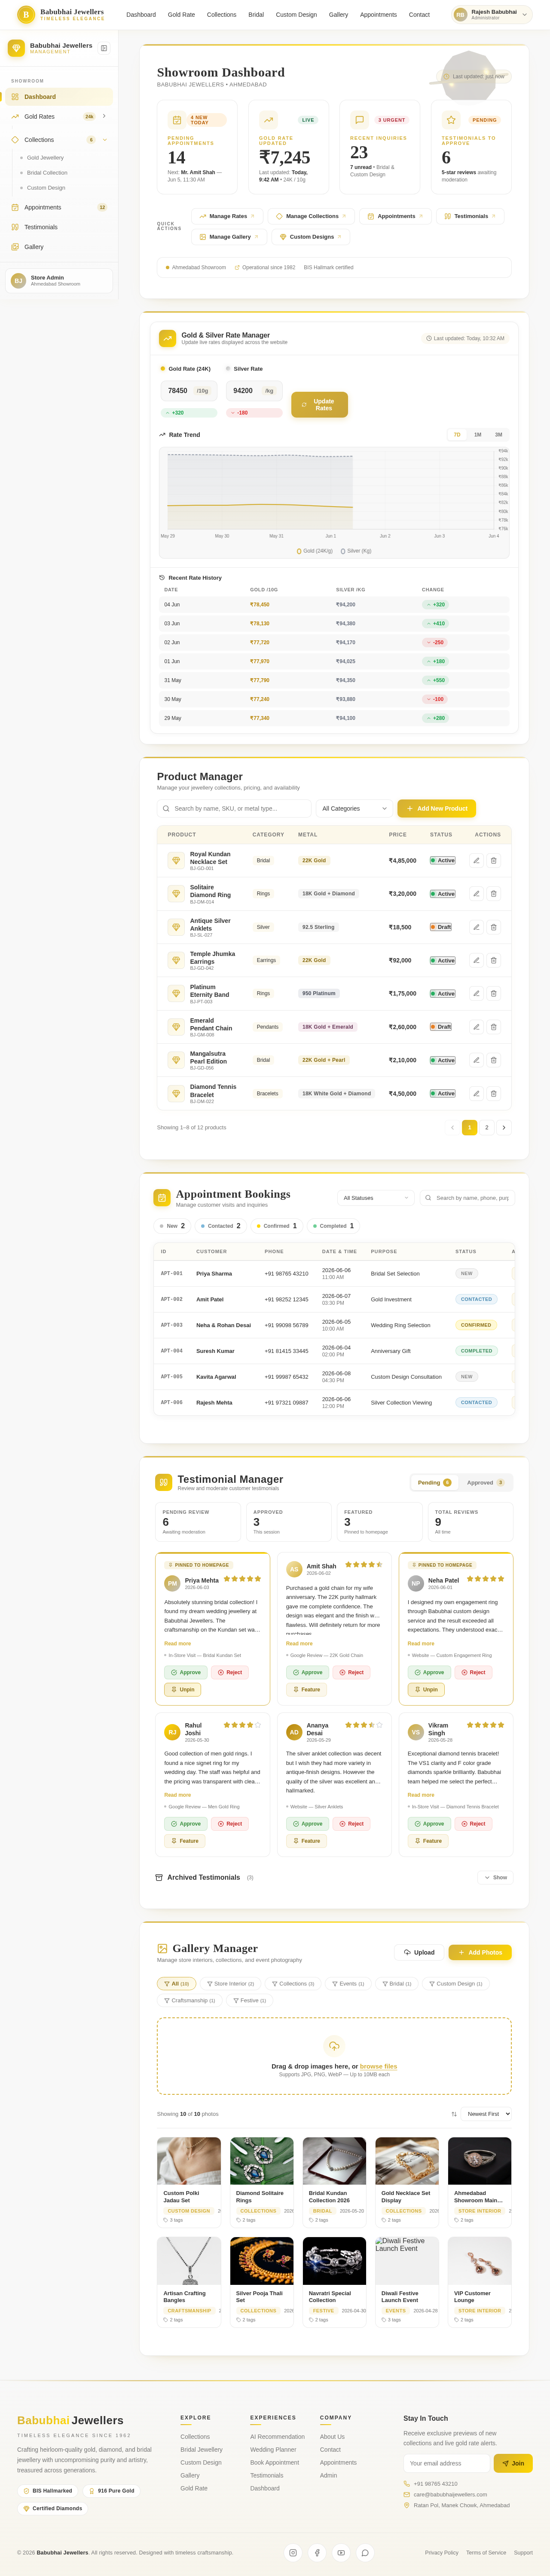Edit the Temple Jhumka Earrings product
This screenshot has width=550, height=2576.
(476, 960)
